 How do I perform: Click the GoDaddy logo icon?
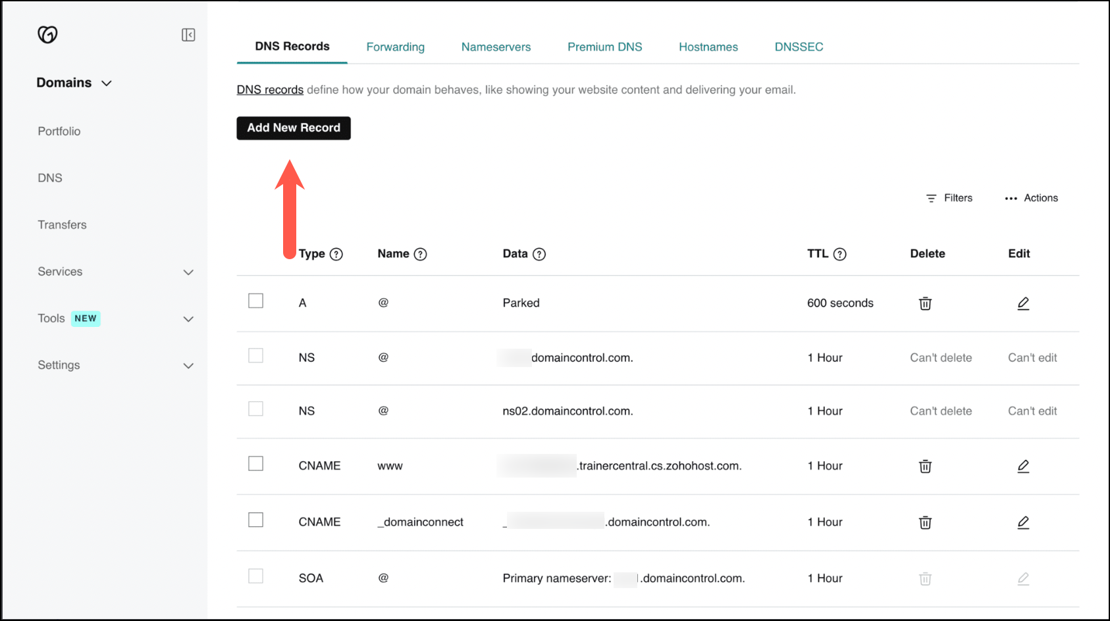click(47, 34)
